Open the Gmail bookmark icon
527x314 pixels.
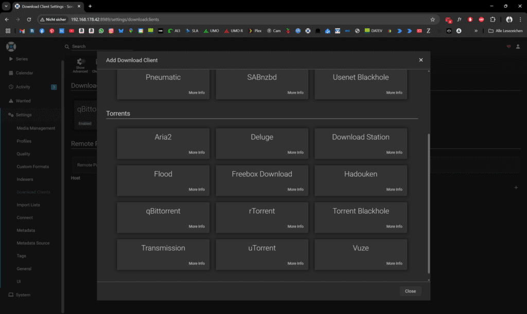pos(22,31)
